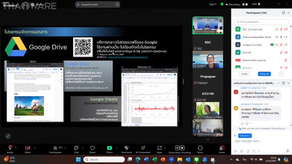
Task: Click the React heart icon
Action: tap(93, 148)
